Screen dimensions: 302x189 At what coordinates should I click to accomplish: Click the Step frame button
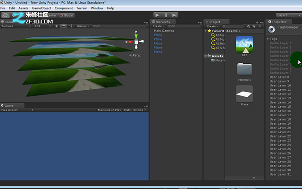click(174, 15)
